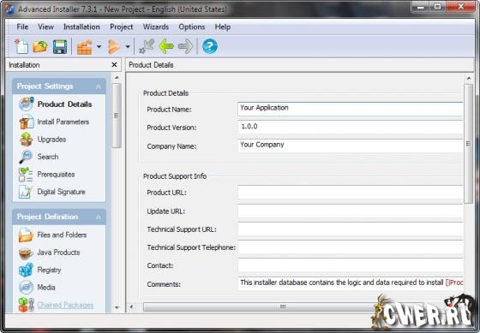The height and width of the screenshot is (333, 480).
Task: Open a project with the folder icon
Action: click(x=40, y=47)
